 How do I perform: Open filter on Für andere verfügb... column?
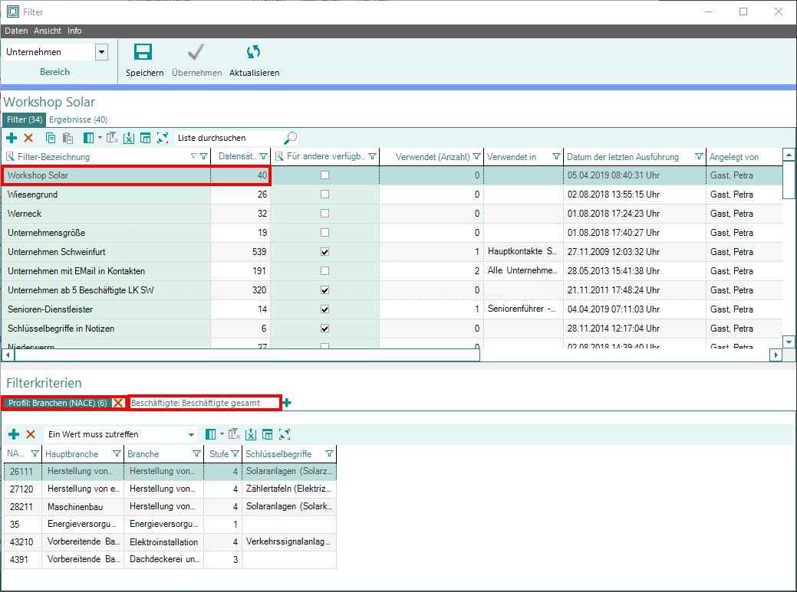point(372,157)
